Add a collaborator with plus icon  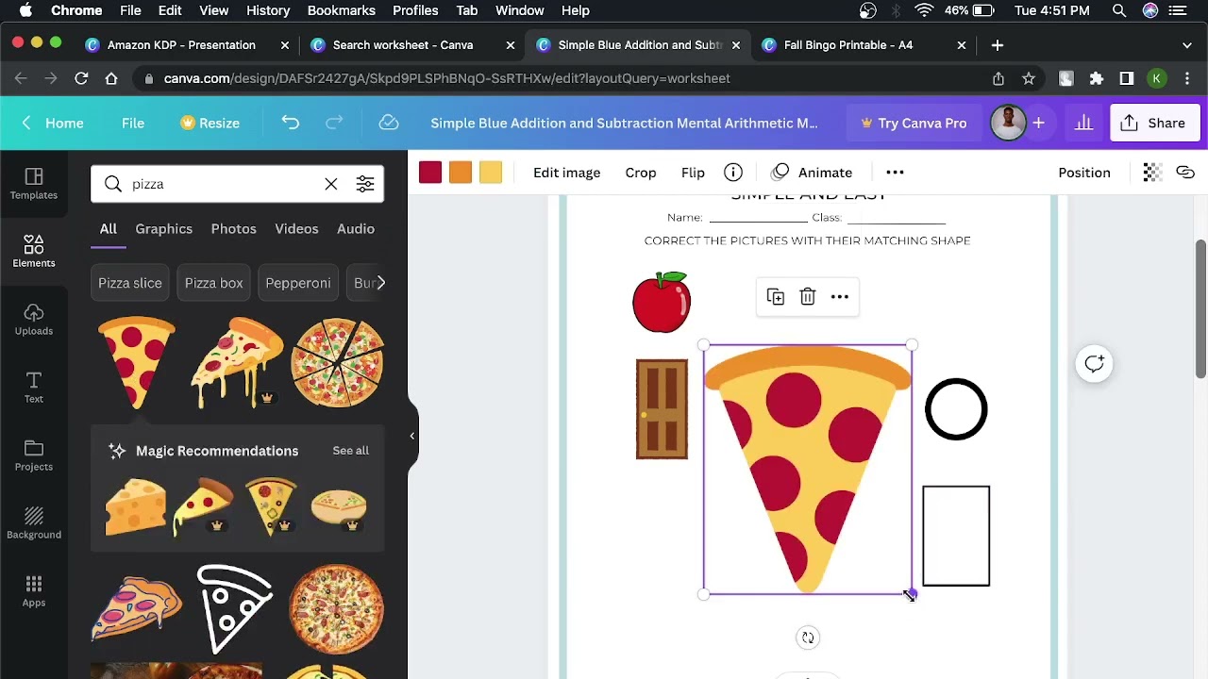1038,123
